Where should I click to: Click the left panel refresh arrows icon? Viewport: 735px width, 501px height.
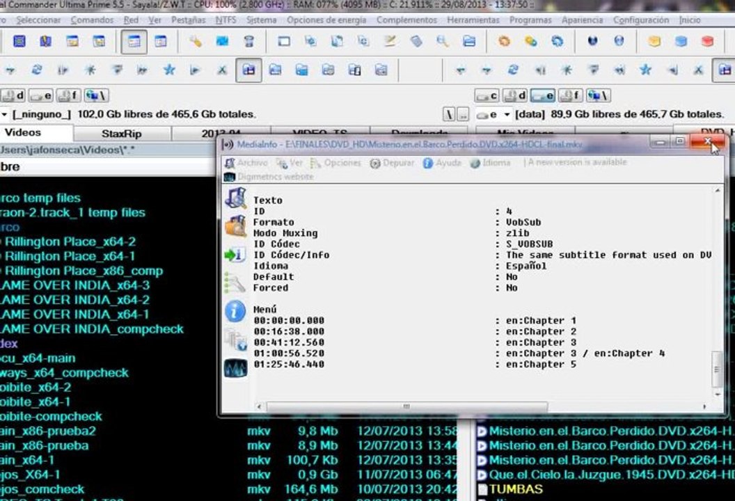[x=37, y=70]
